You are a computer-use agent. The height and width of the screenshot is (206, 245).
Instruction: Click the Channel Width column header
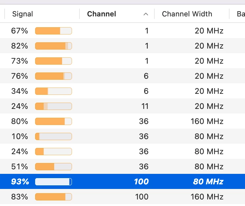187,14
